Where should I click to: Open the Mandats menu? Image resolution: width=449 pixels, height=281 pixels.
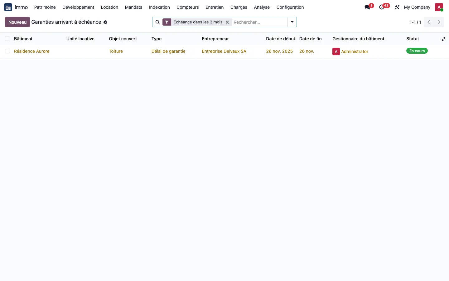click(x=133, y=7)
